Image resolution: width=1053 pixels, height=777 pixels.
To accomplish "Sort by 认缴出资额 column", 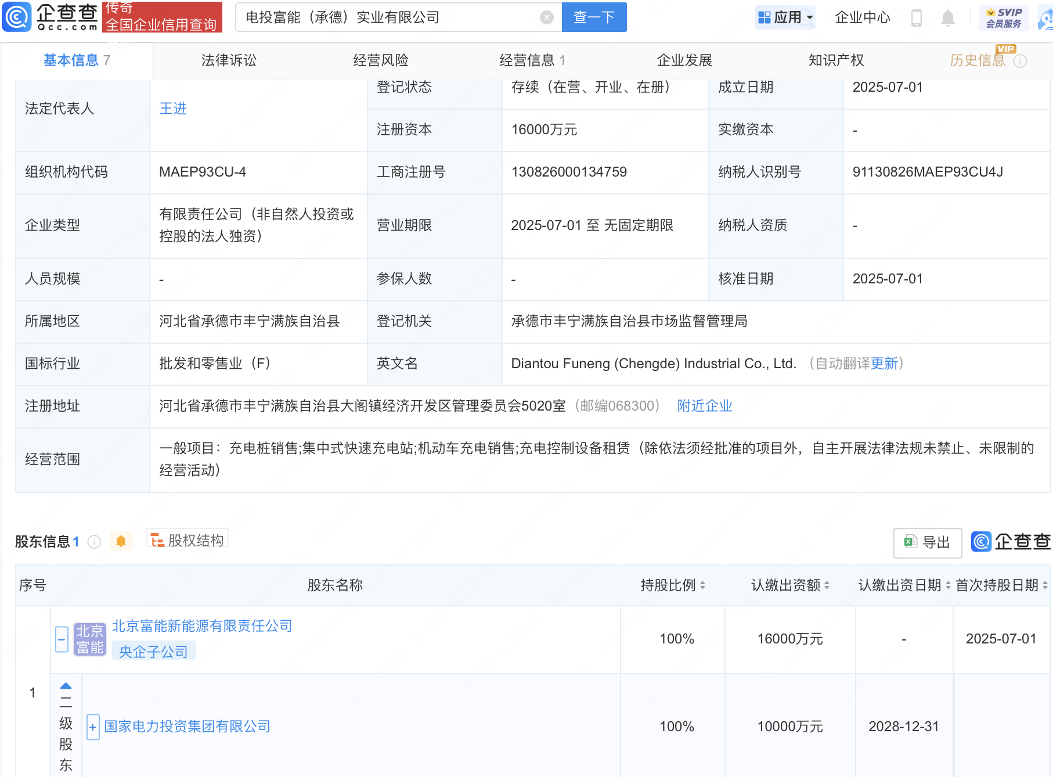I will tap(789, 585).
